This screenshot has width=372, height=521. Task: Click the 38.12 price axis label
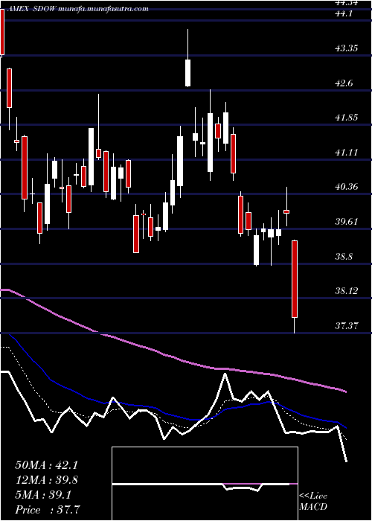coord(347,291)
